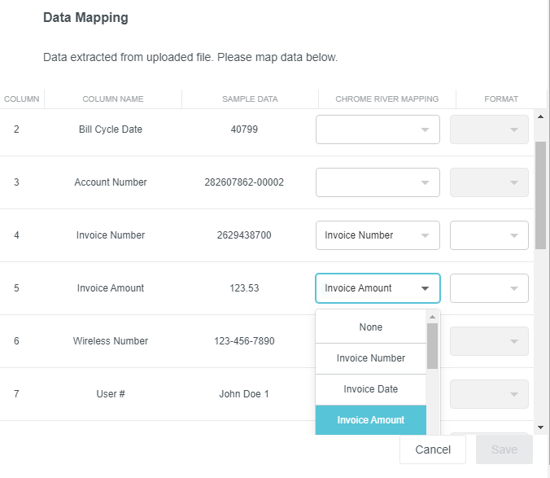Collapse the Invoice Amount mapping dropdown

coord(378,288)
